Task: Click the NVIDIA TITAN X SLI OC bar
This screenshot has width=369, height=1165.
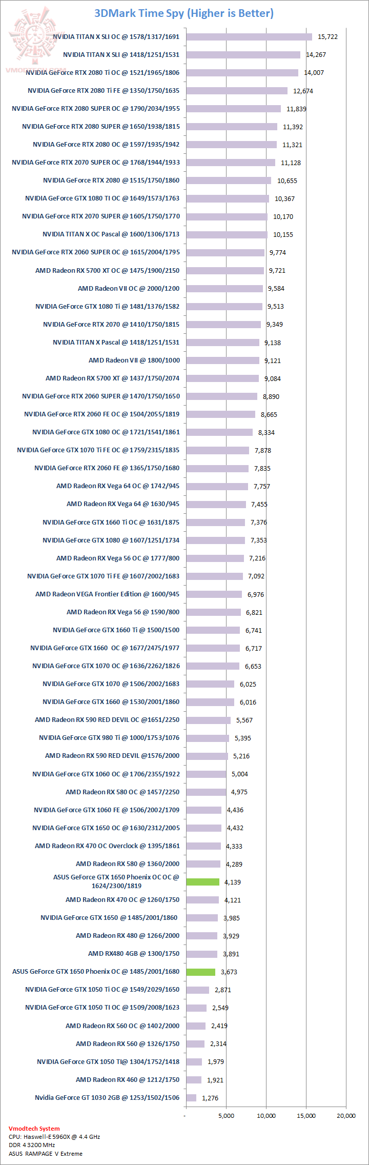Action: click(x=249, y=37)
